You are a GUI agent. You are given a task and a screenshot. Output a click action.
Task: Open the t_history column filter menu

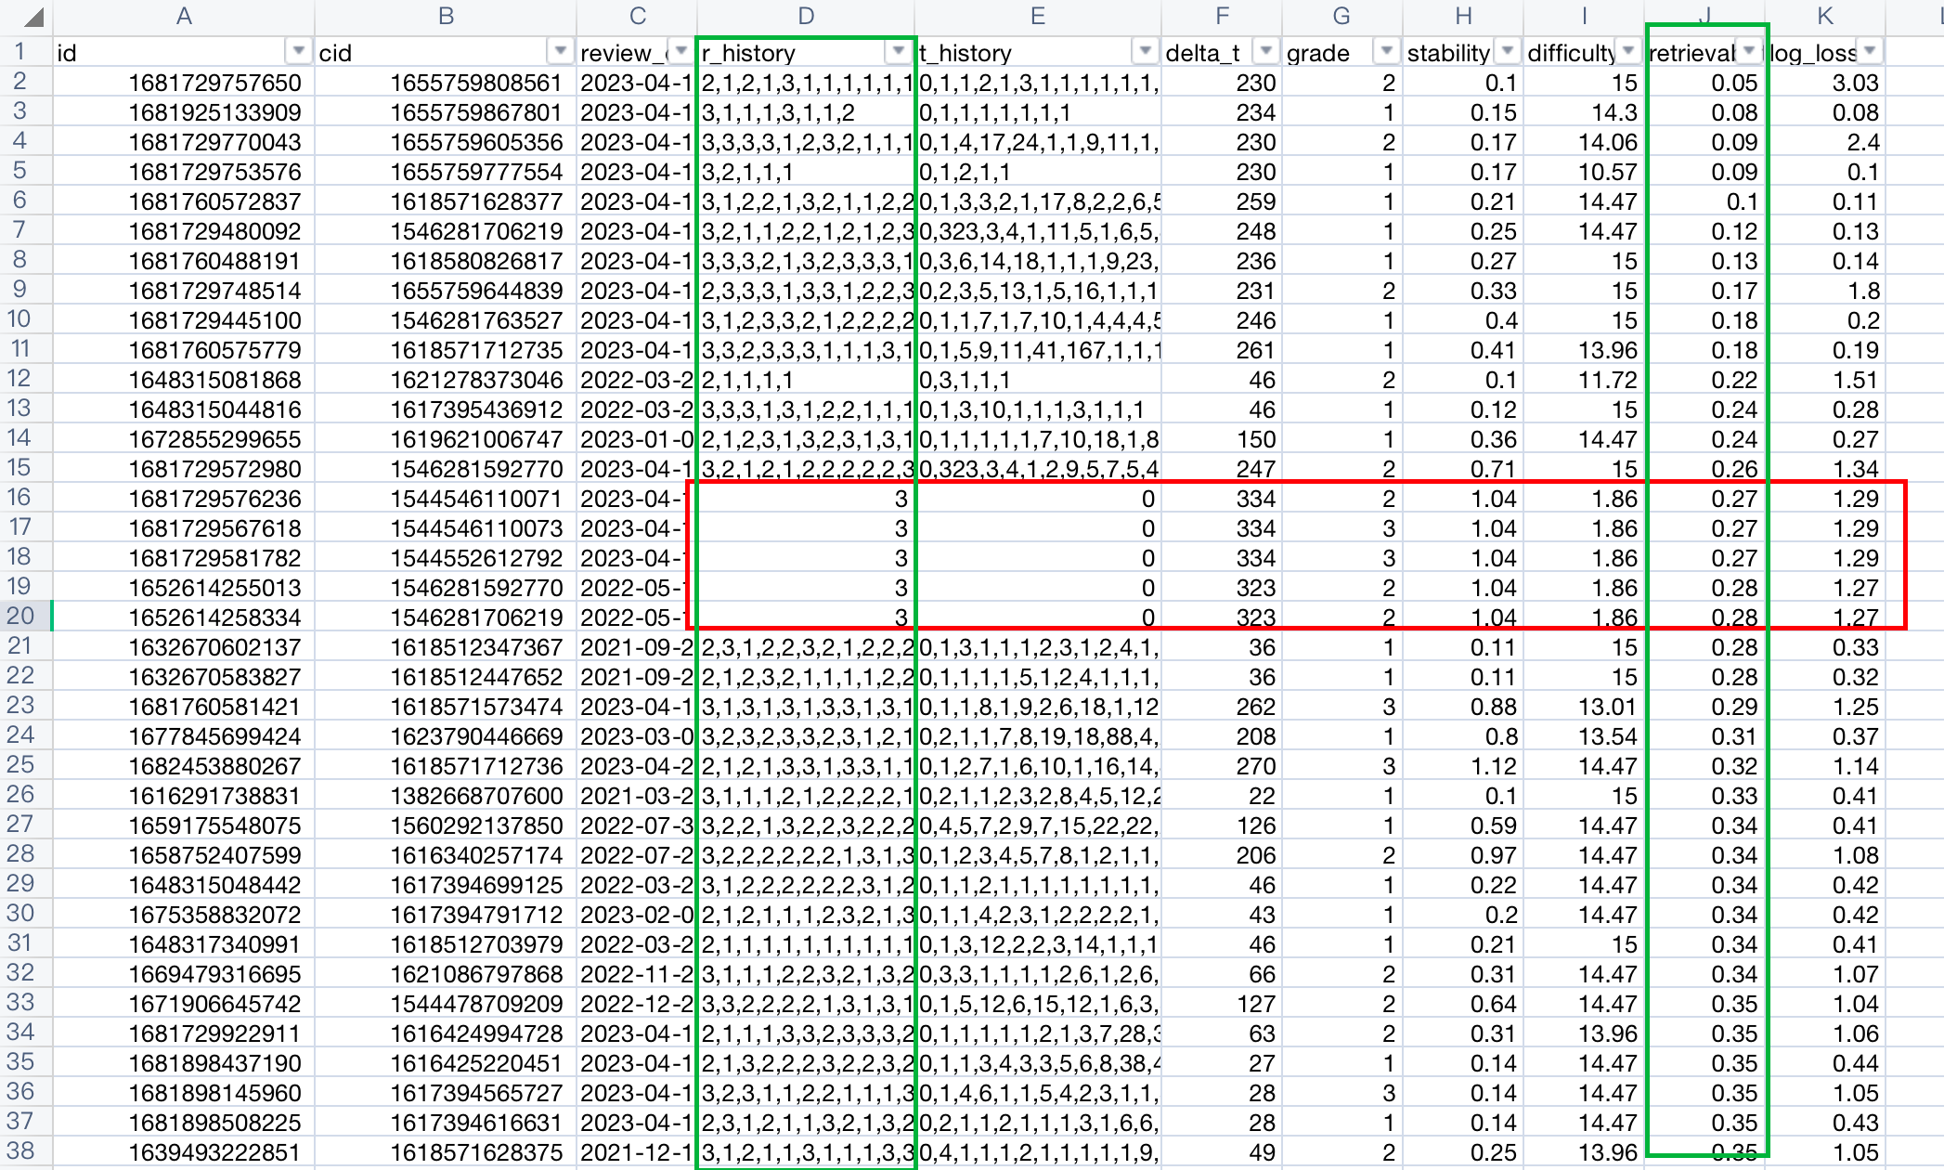(1145, 52)
